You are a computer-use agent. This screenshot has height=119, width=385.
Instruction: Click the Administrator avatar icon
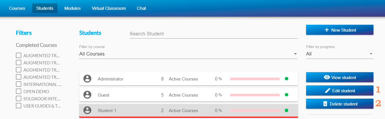87,79
